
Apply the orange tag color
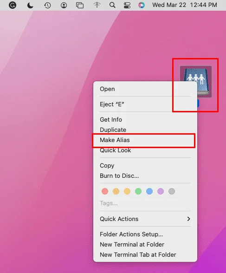coord(116,191)
